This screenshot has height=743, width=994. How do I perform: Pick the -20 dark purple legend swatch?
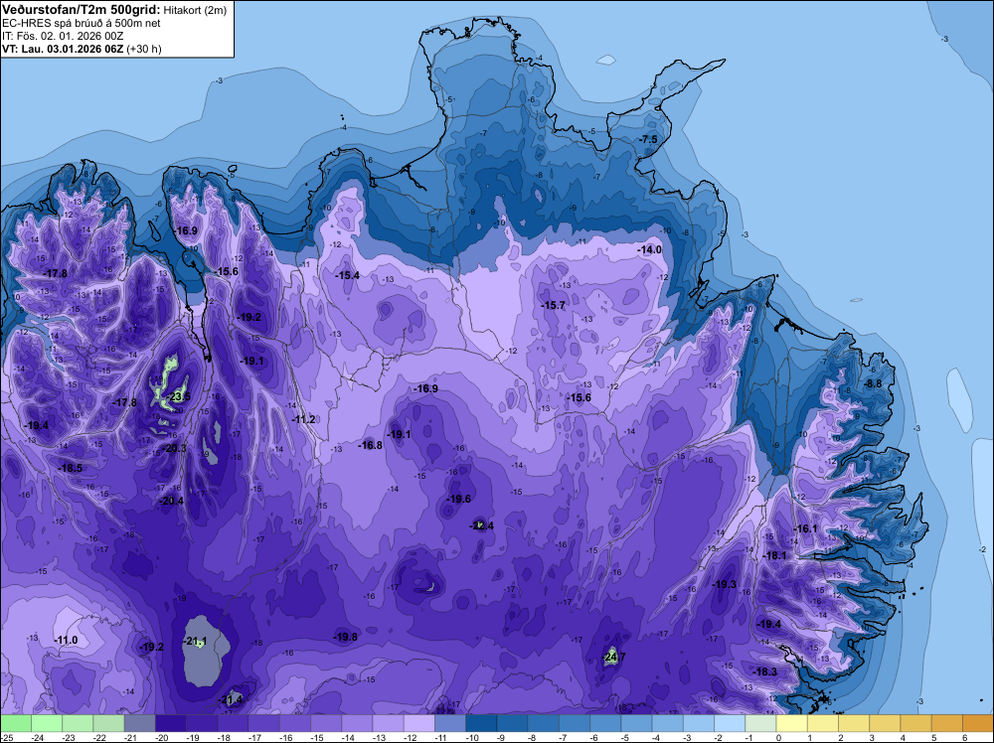tap(171, 723)
